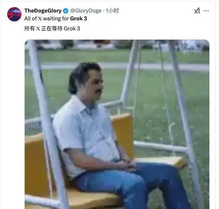
Task: Click the man's clasped hands in the image
Action: pyautogui.click(x=127, y=164)
